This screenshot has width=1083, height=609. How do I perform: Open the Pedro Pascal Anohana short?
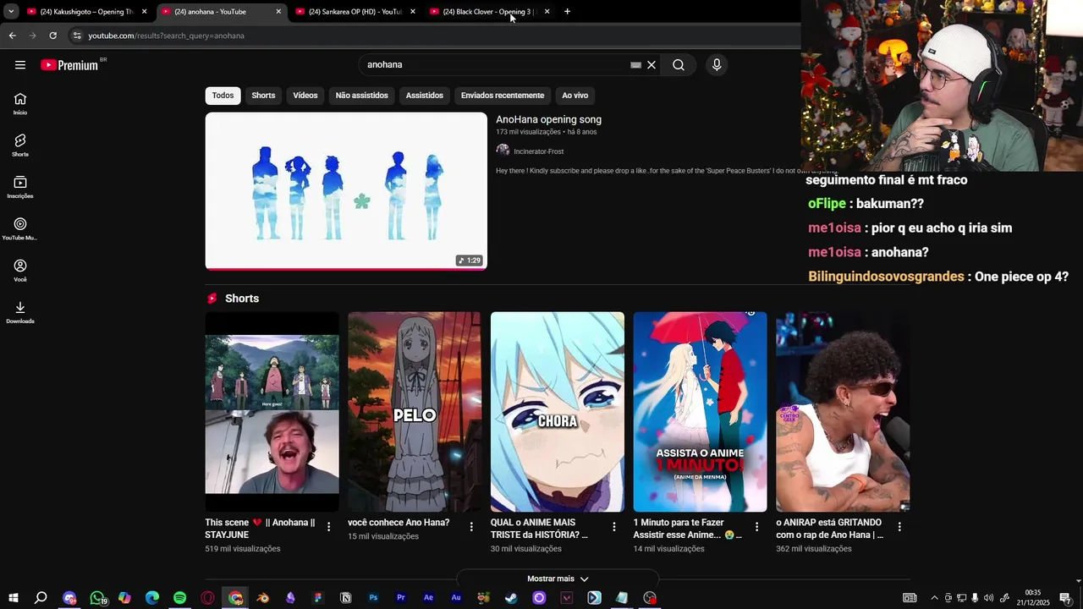click(272, 412)
